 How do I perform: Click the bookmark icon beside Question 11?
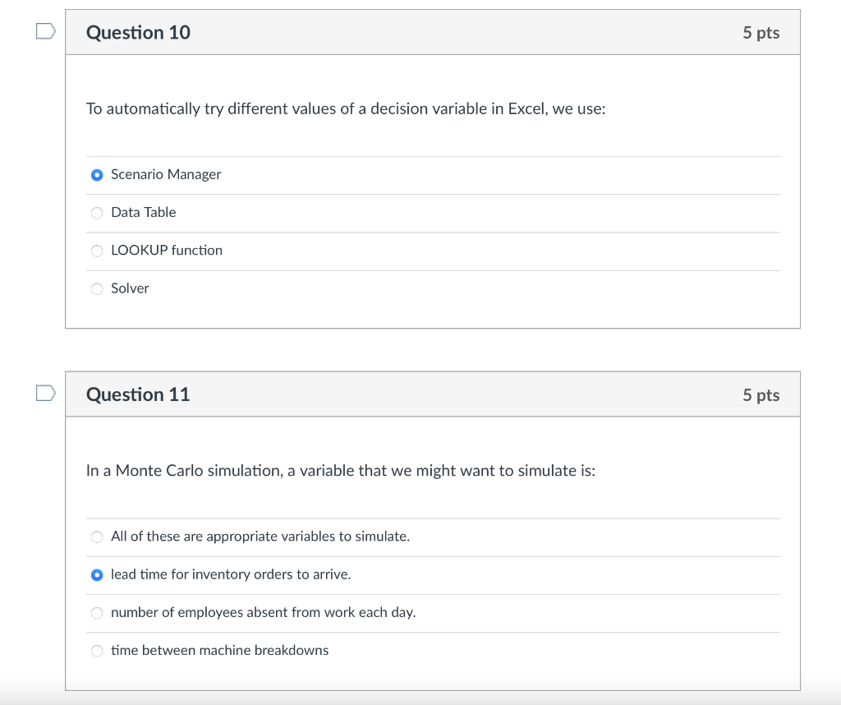tap(45, 393)
